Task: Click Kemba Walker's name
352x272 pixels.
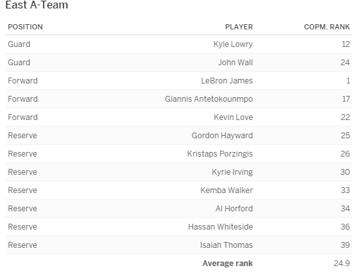Action: pos(226,190)
